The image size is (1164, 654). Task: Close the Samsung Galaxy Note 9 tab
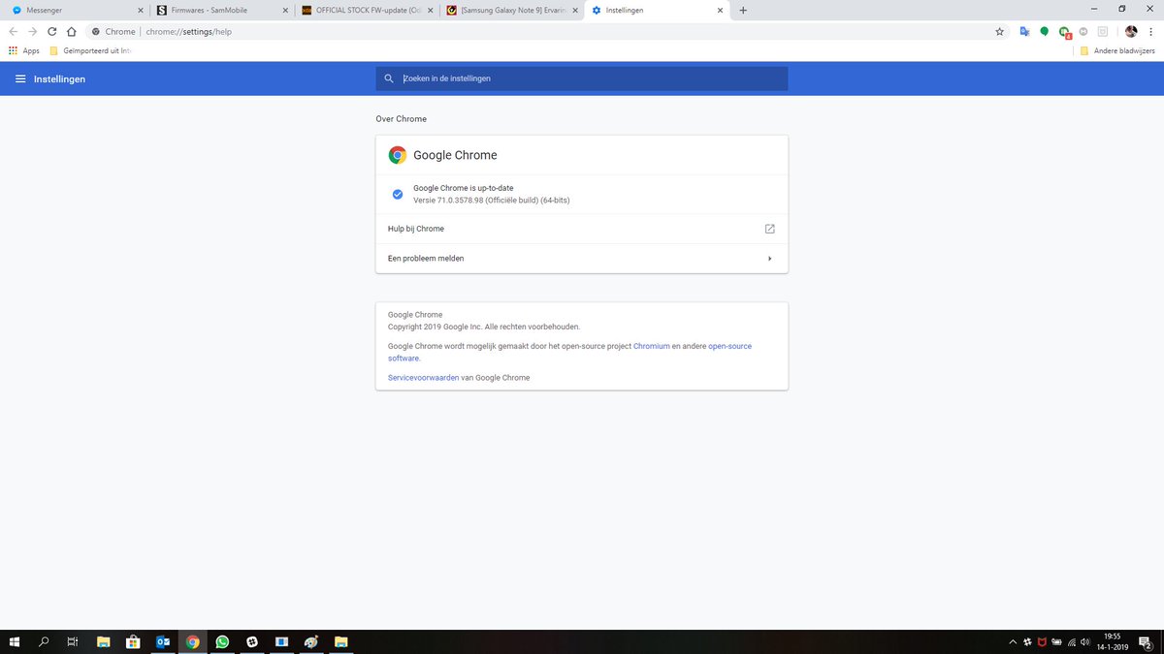574,10
